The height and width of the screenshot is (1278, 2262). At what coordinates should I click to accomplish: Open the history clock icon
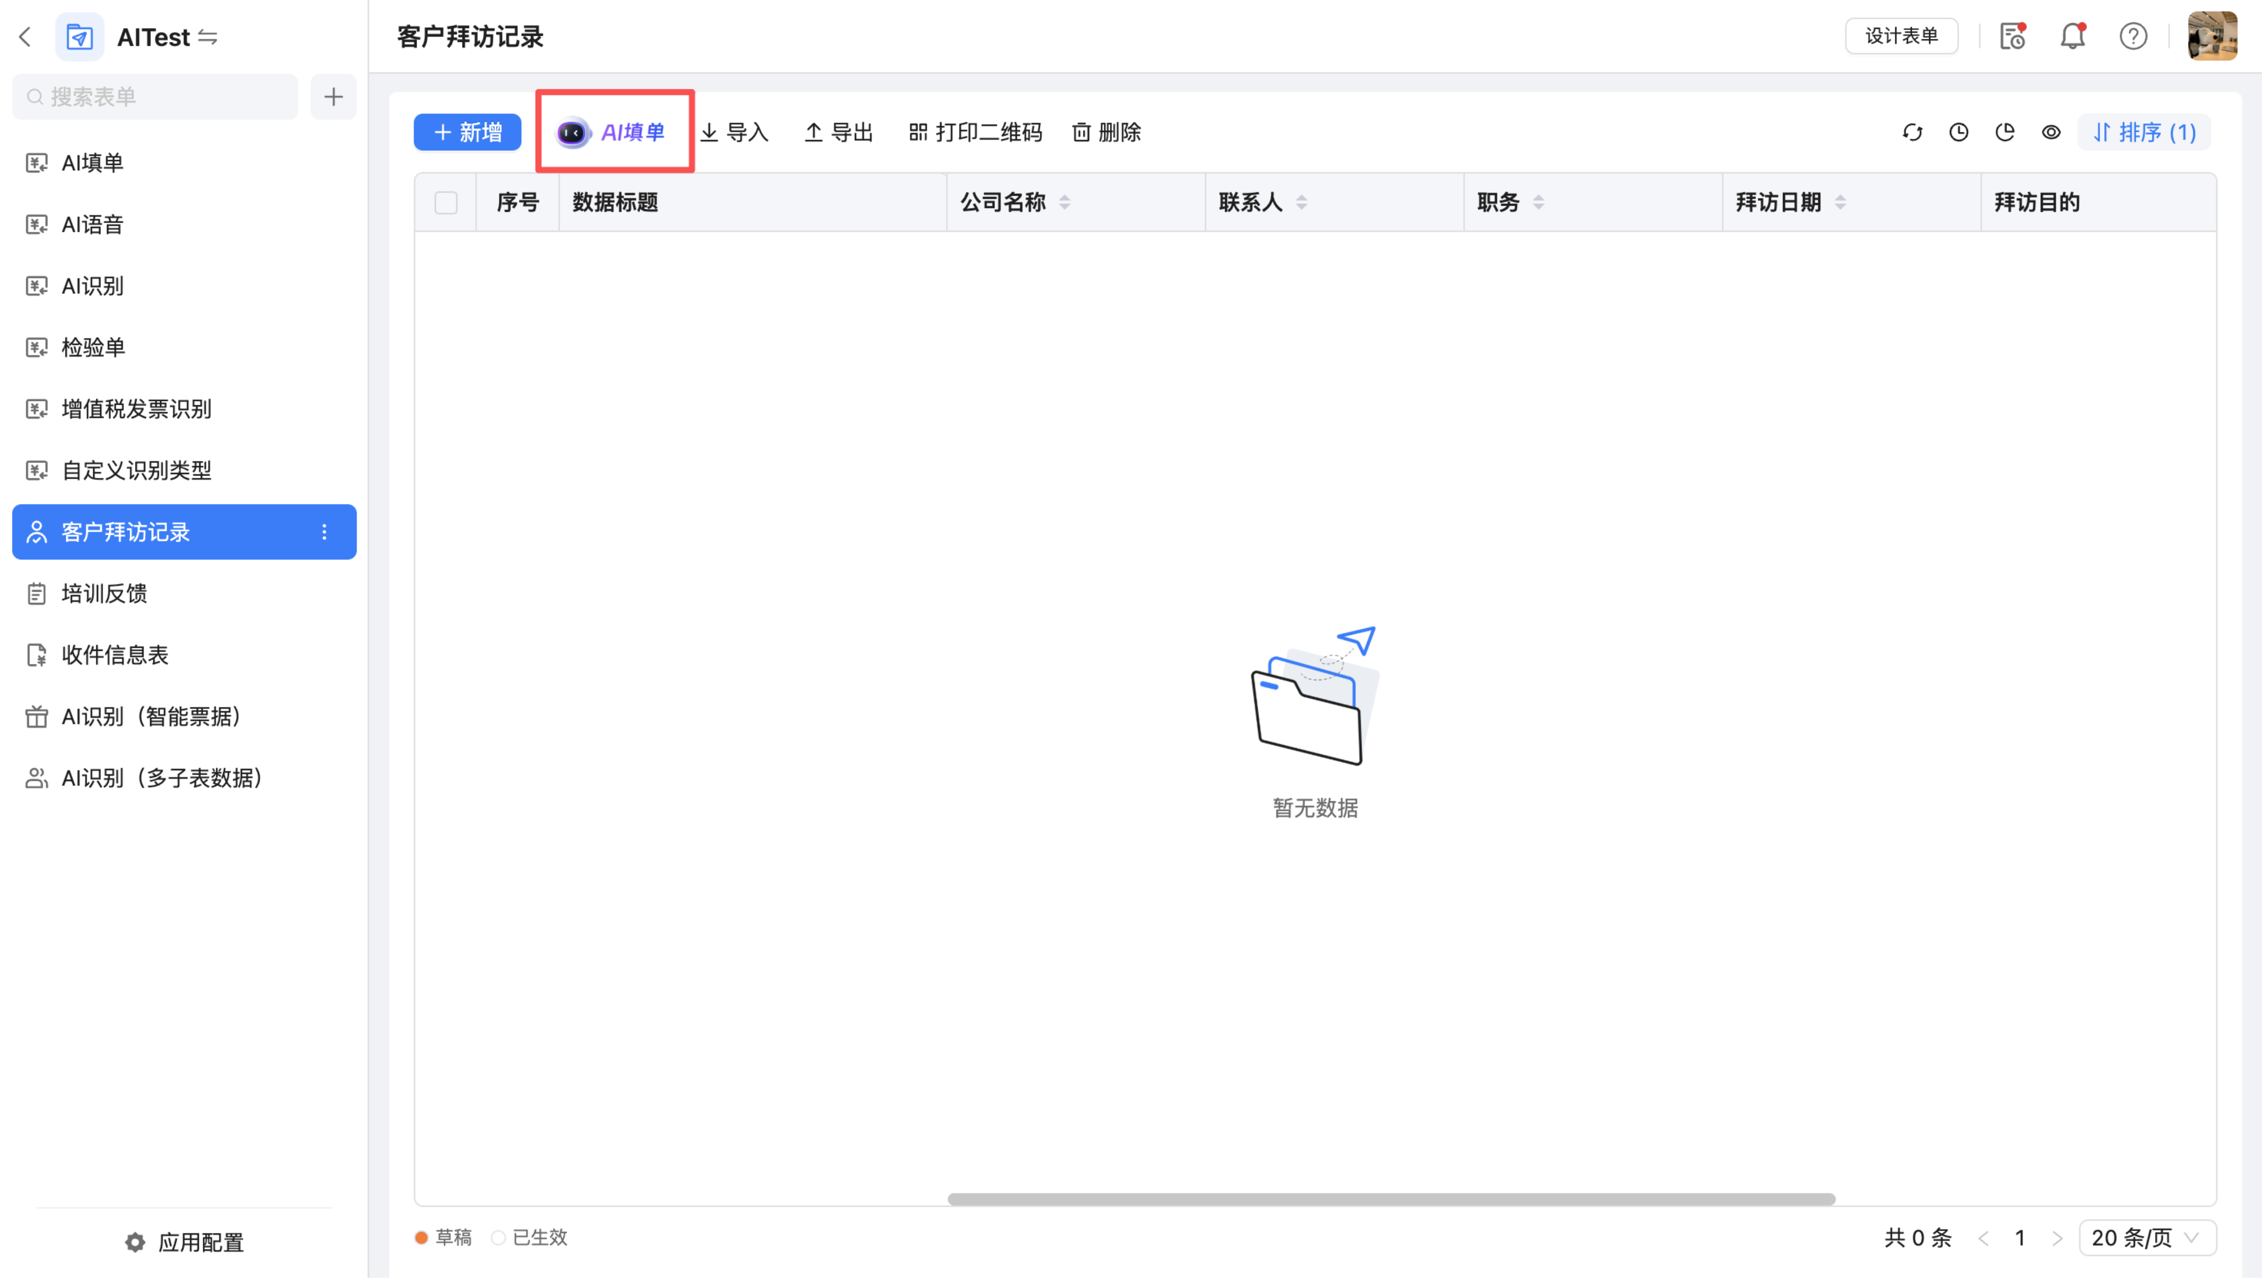click(x=1958, y=132)
